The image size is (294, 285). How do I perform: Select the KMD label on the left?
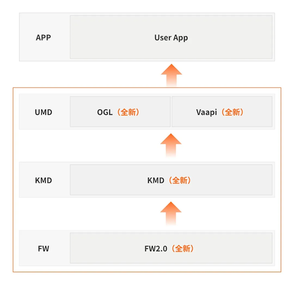[x=44, y=180]
